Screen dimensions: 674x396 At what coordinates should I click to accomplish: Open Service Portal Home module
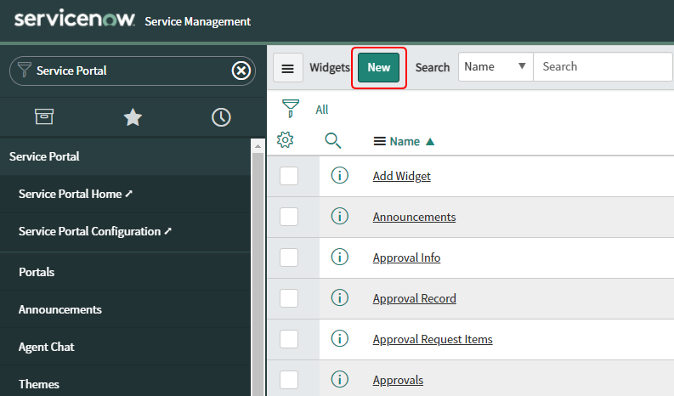click(x=125, y=195)
